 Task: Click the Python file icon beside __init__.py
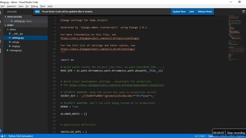tap(10, 34)
